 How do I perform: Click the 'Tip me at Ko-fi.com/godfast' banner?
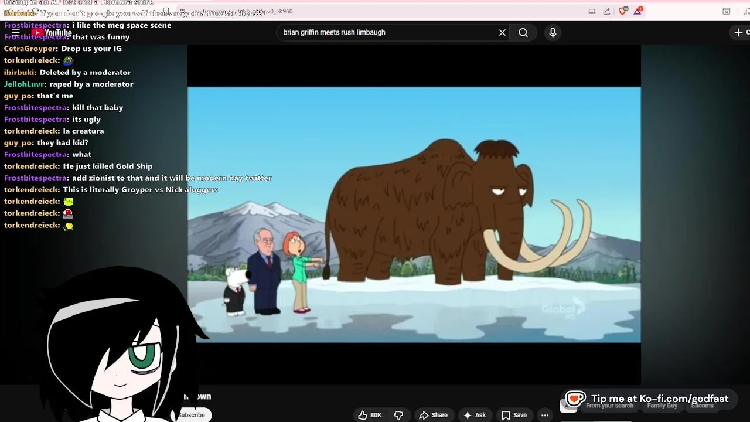[649, 399]
